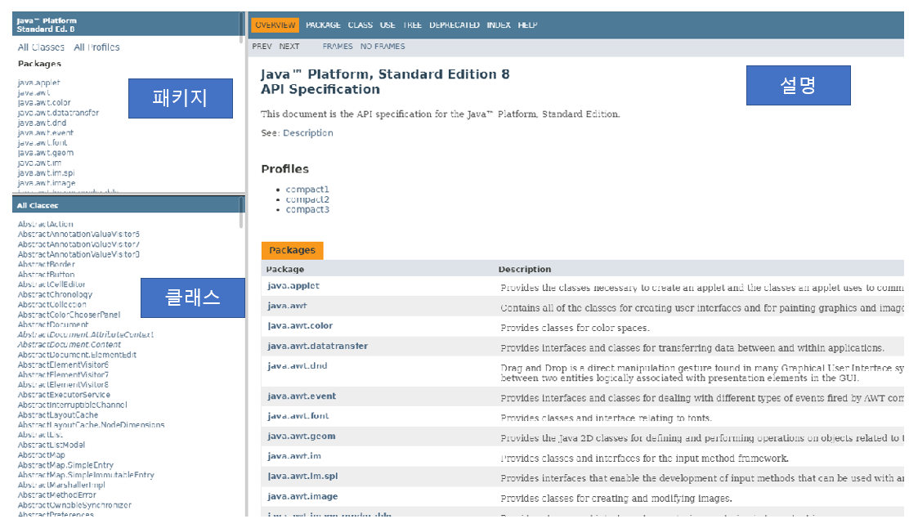The image size is (909, 528).
Task: Open the AbstractDocument.Content interface
Action: (x=69, y=345)
